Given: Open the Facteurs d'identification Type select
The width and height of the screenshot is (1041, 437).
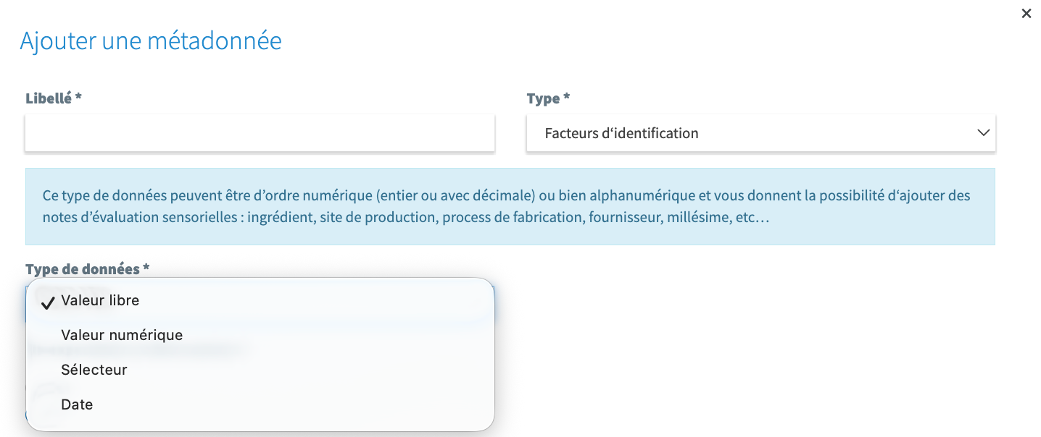Looking at the screenshot, I should click(760, 133).
